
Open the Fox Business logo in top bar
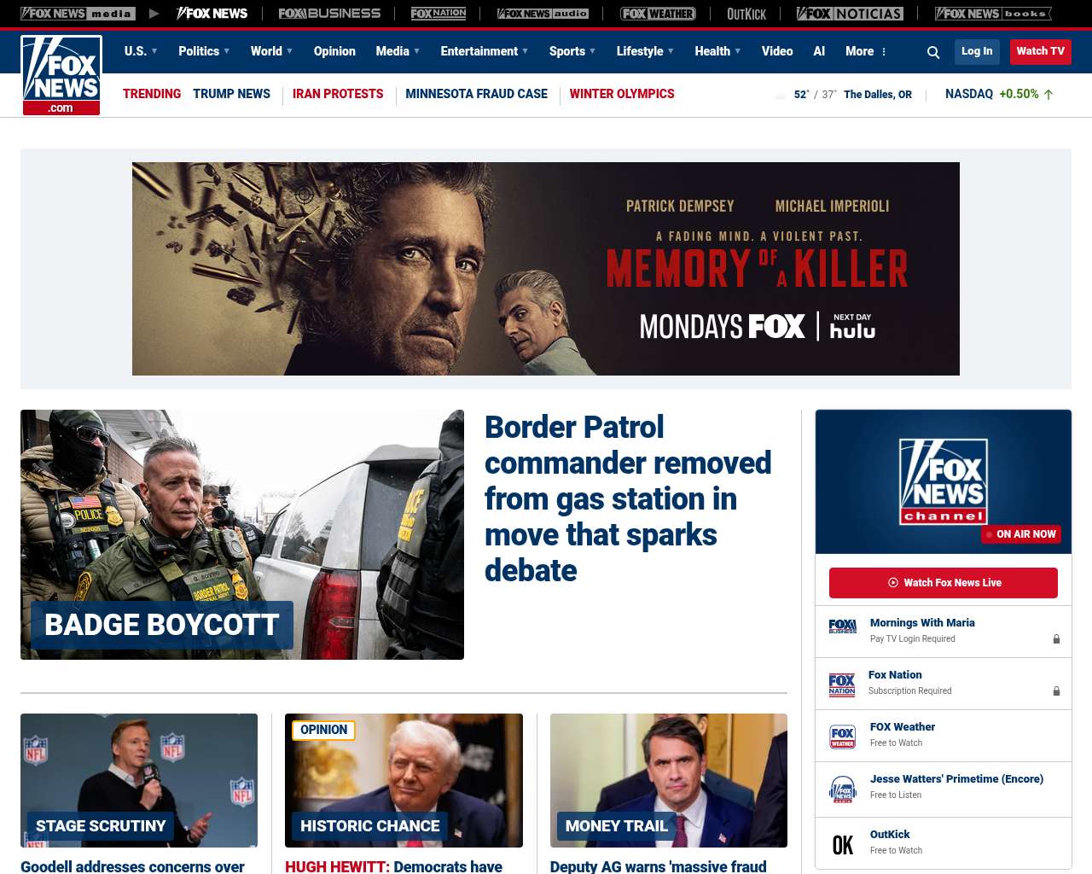tap(329, 14)
